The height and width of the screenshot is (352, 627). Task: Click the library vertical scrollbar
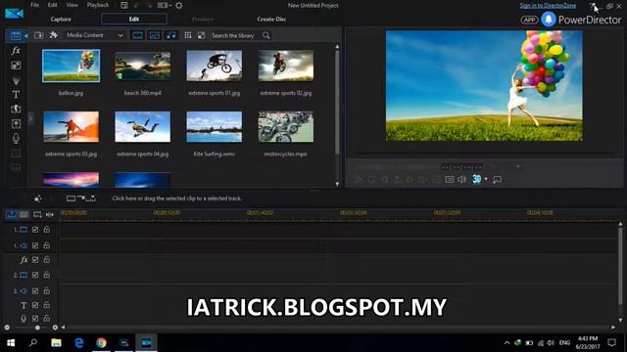coord(337,102)
